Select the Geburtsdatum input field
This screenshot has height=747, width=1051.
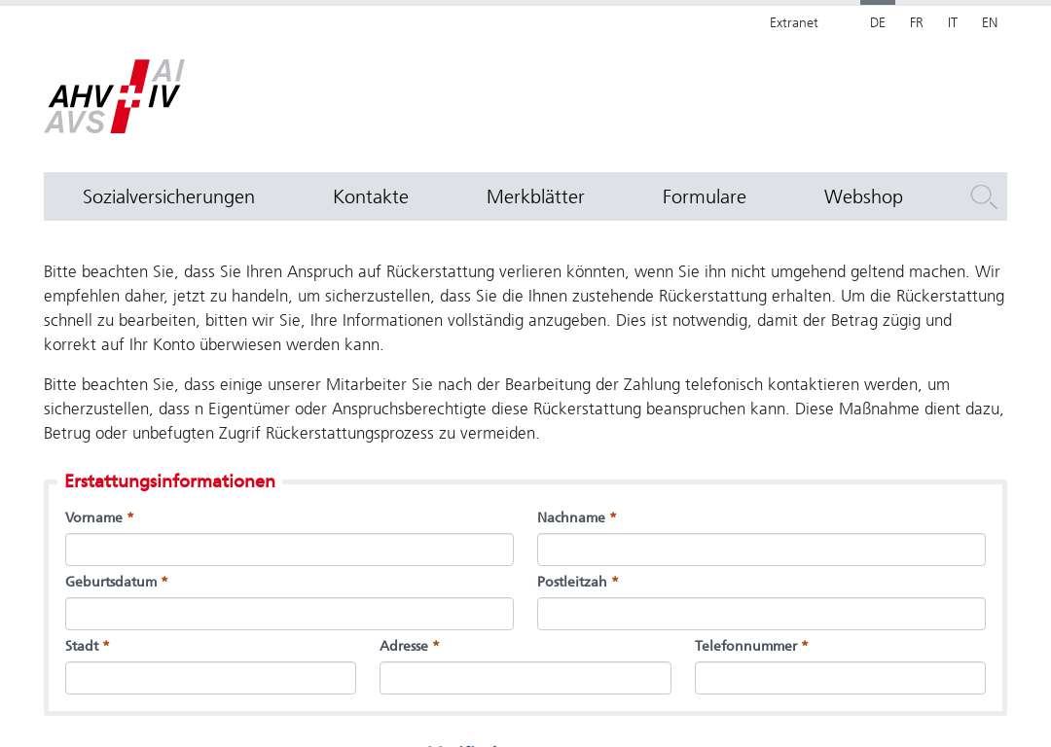tap(290, 614)
